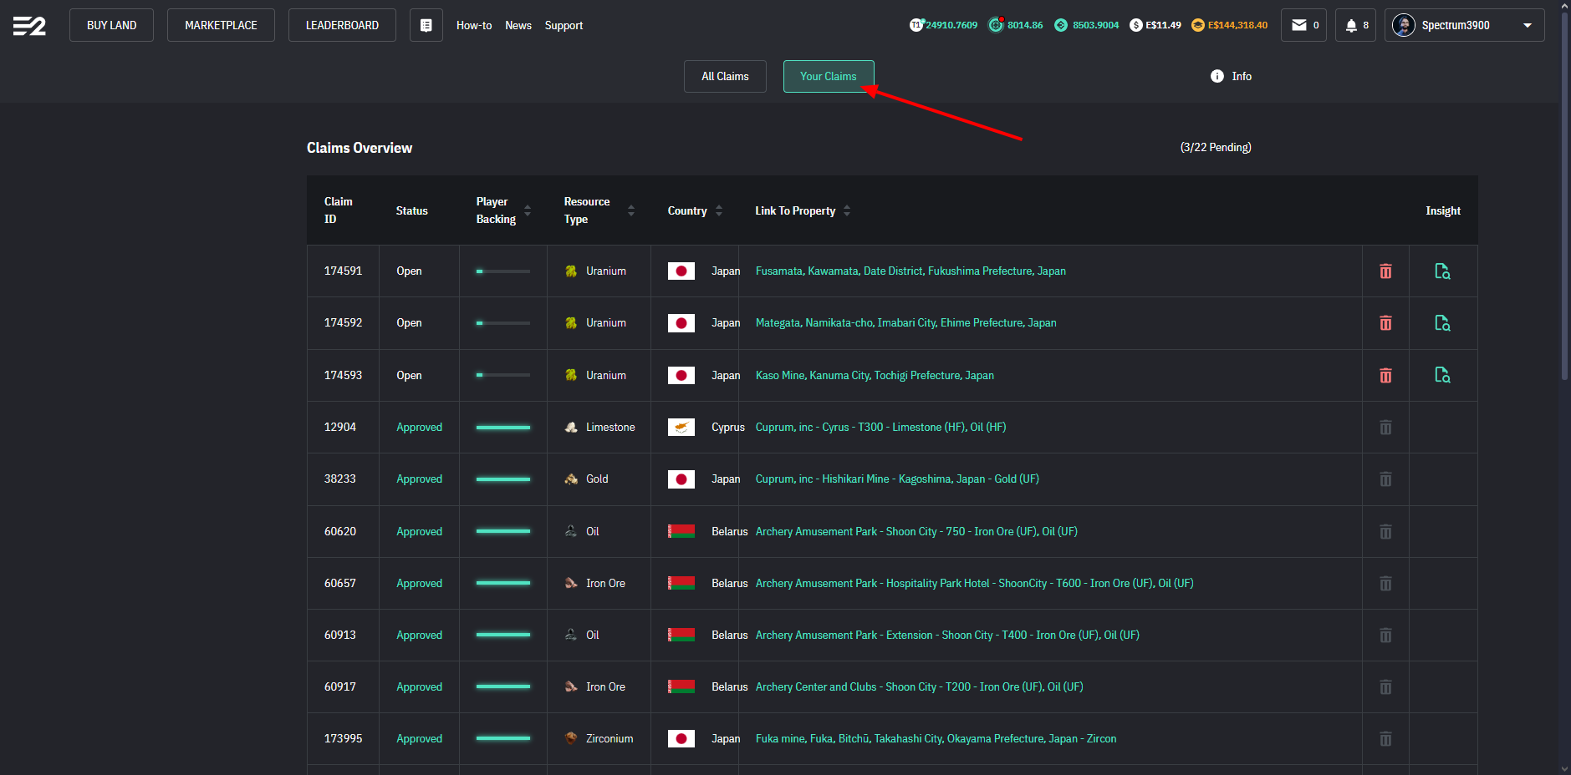Image resolution: width=1571 pixels, height=775 pixels.
Task: Go to the Buy Land page
Action: pos(111,25)
